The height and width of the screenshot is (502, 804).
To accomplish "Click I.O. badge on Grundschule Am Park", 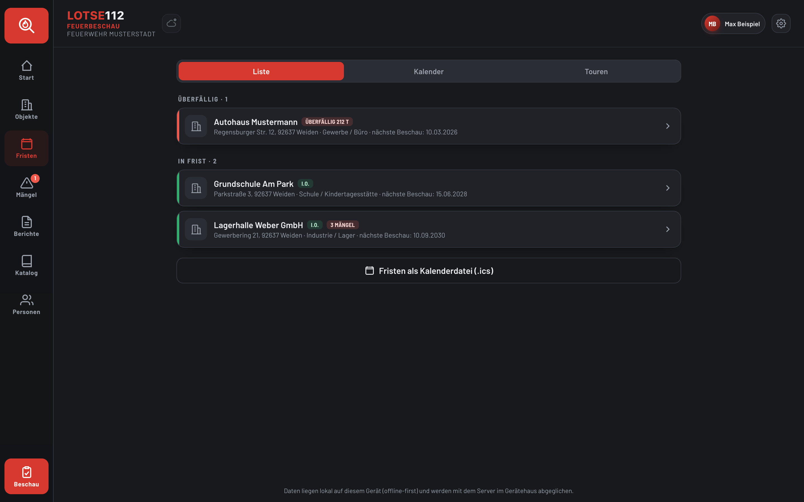I will 305,184.
